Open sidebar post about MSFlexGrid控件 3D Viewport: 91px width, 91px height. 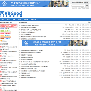8,63
